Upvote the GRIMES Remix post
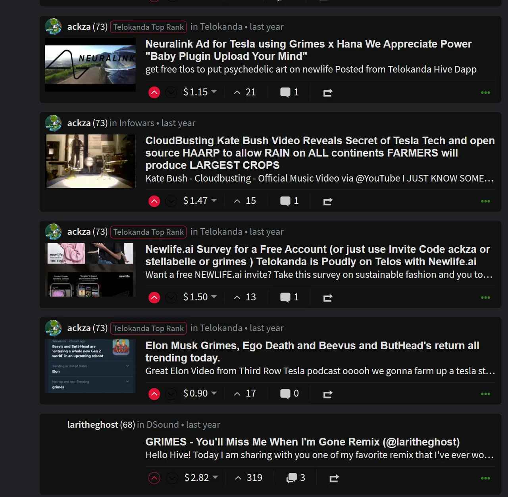Viewport: 508px width, 497px height. pos(154,478)
